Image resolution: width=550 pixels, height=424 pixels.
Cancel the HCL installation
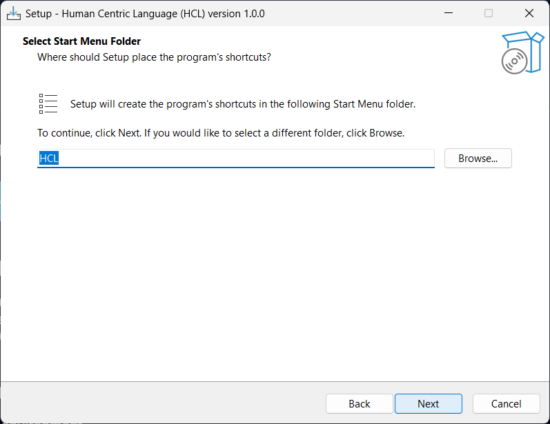pyautogui.click(x=506, y=404)
